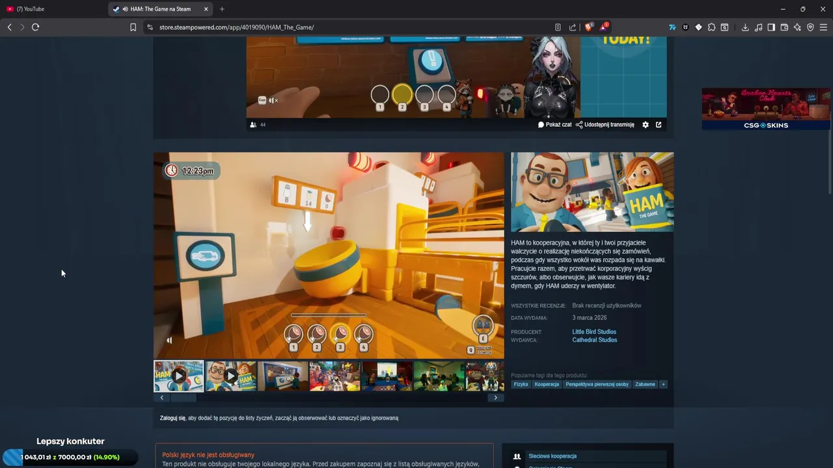Screen dimensions: 833x468
Task: Select the third screenshot thumbnail
Action: point(283,376)
